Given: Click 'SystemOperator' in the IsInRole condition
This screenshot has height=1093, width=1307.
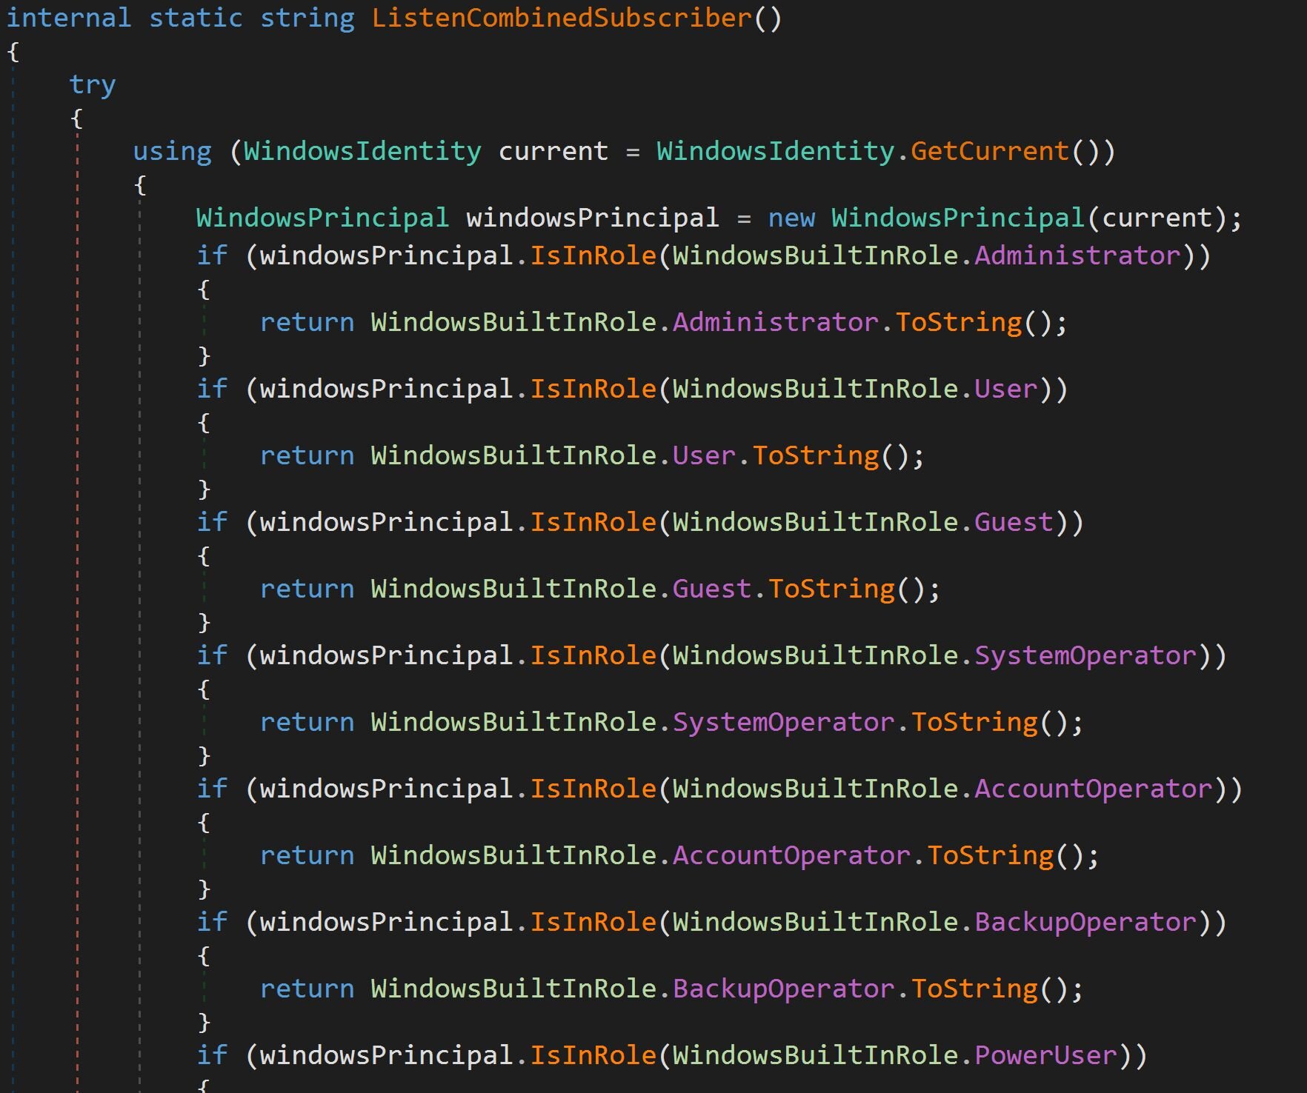Looking at the screenshot, I should [1085, 656].
